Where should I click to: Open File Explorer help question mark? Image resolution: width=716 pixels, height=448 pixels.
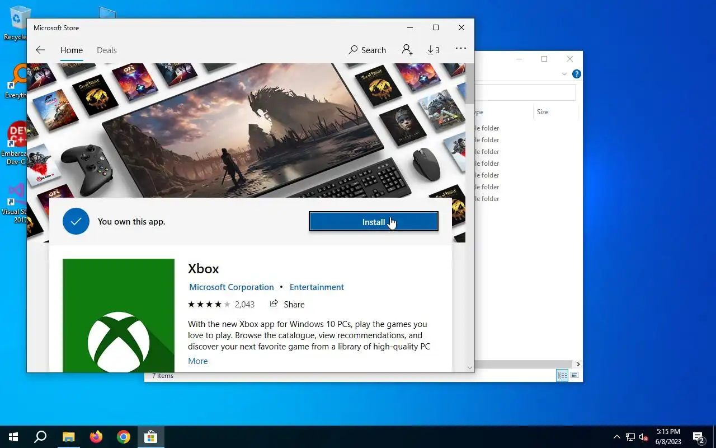pos(577,74)
